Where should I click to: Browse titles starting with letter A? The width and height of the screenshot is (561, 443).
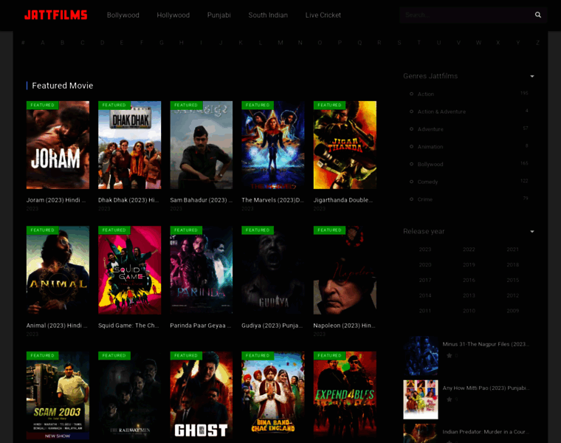(x=43, y=43)
